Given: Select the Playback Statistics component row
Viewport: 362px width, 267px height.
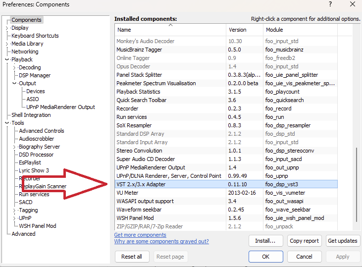Looking at the screenshot, I should point(226,92).
